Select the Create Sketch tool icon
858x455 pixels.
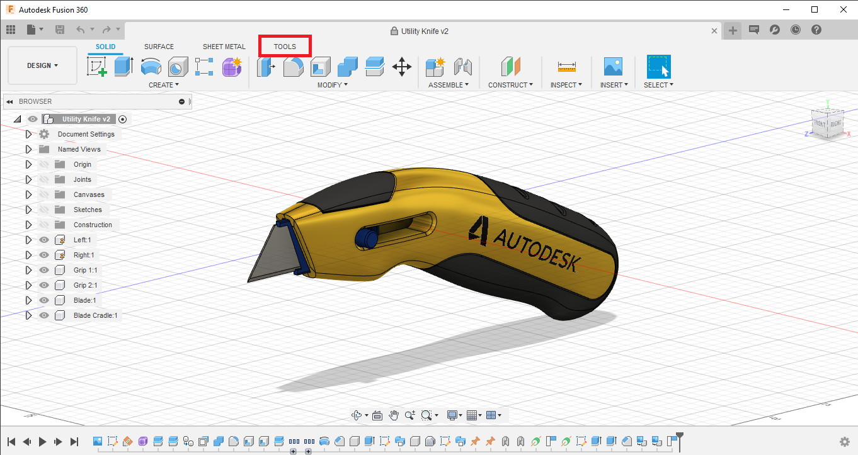point(96,66)
